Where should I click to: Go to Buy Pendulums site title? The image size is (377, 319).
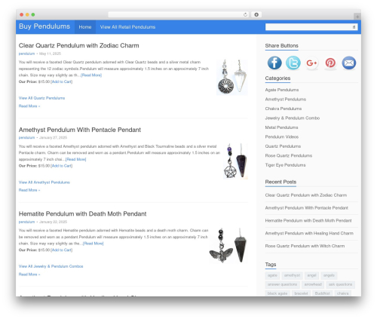(x=44, y=26)
